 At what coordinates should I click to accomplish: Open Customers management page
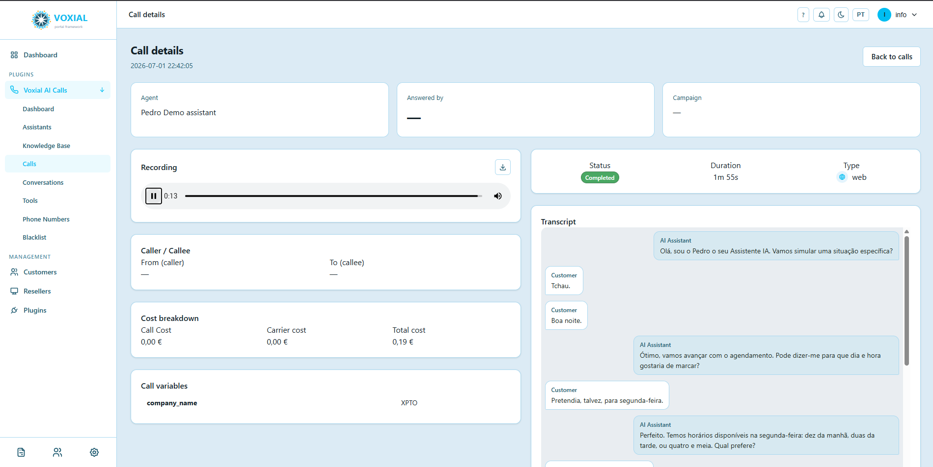click(x=58, y=272)
